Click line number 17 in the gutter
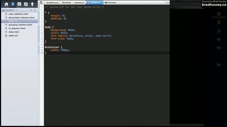Viewport: 227px width, 127px height. click(42, 53)
